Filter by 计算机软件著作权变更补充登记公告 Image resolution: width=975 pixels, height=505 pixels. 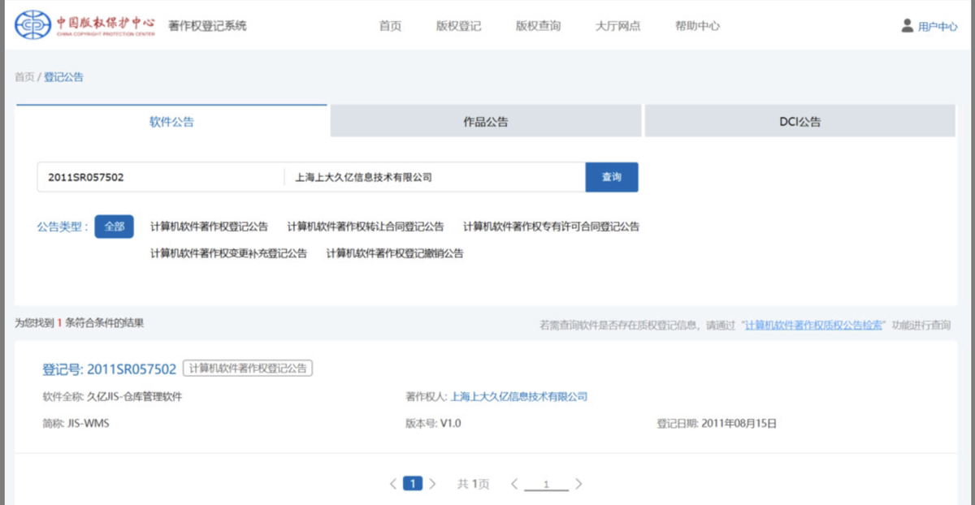pos(228,253)
